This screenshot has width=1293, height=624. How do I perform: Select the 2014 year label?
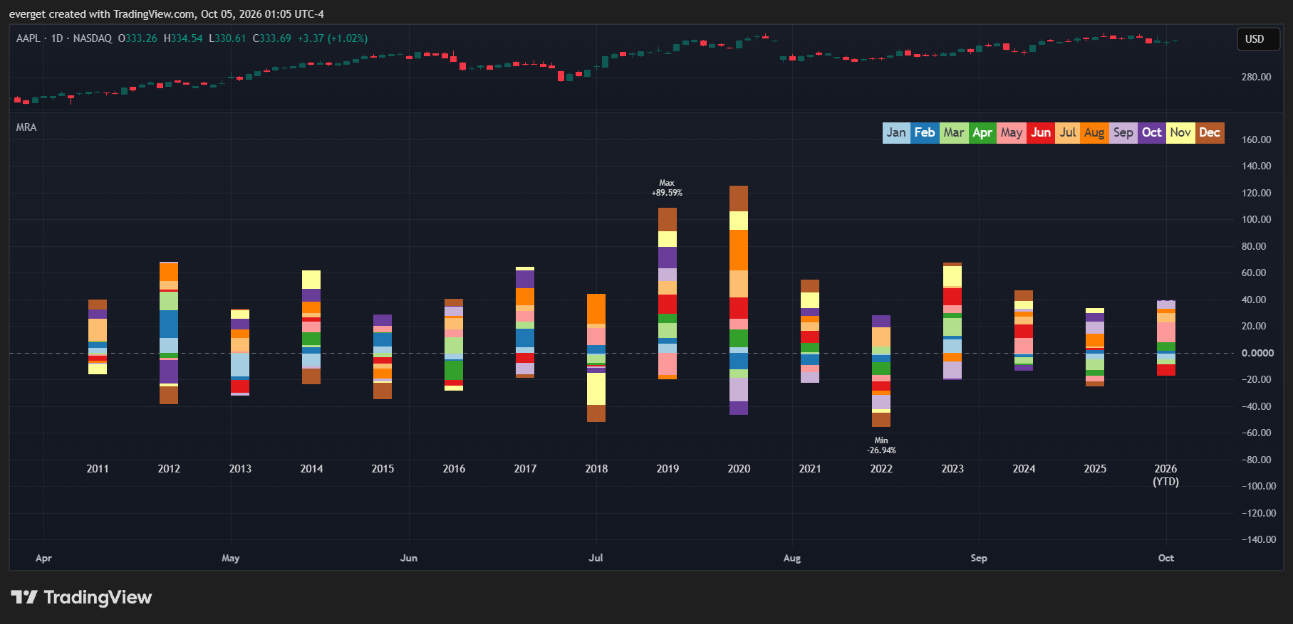click(x=311, y=469)
